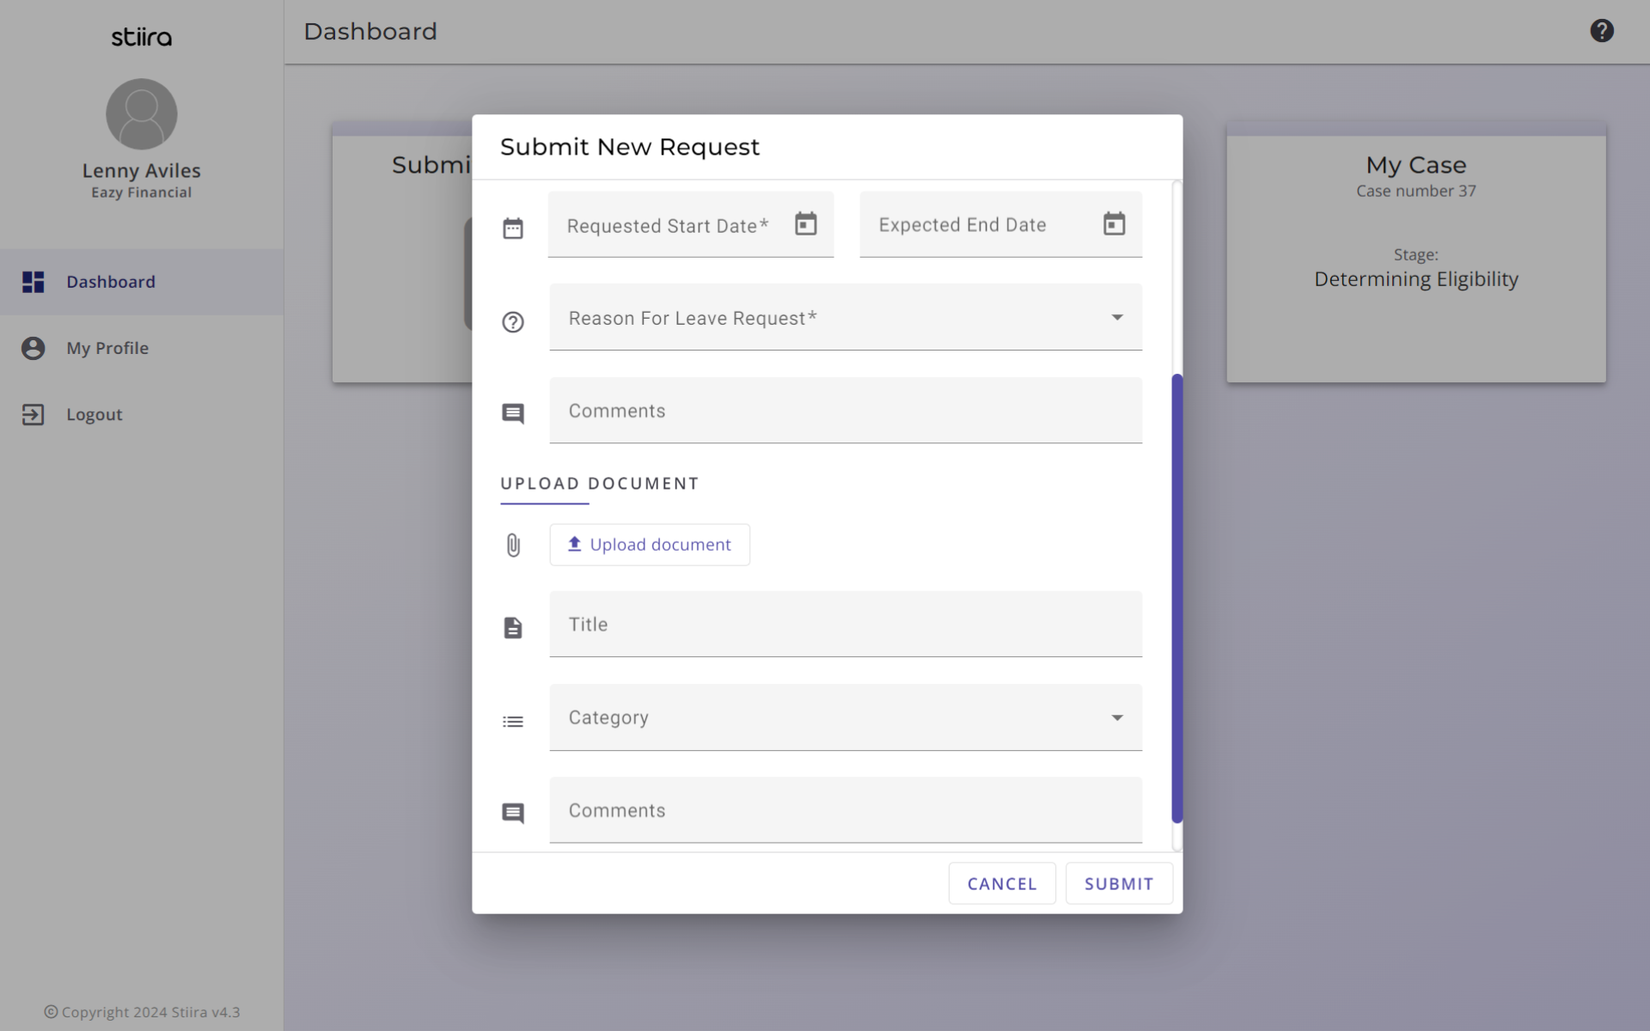Screen dimensions: 1650x1031
Task: Expand the Reason For Leave Request dropdown
Action: [1116, 318]
